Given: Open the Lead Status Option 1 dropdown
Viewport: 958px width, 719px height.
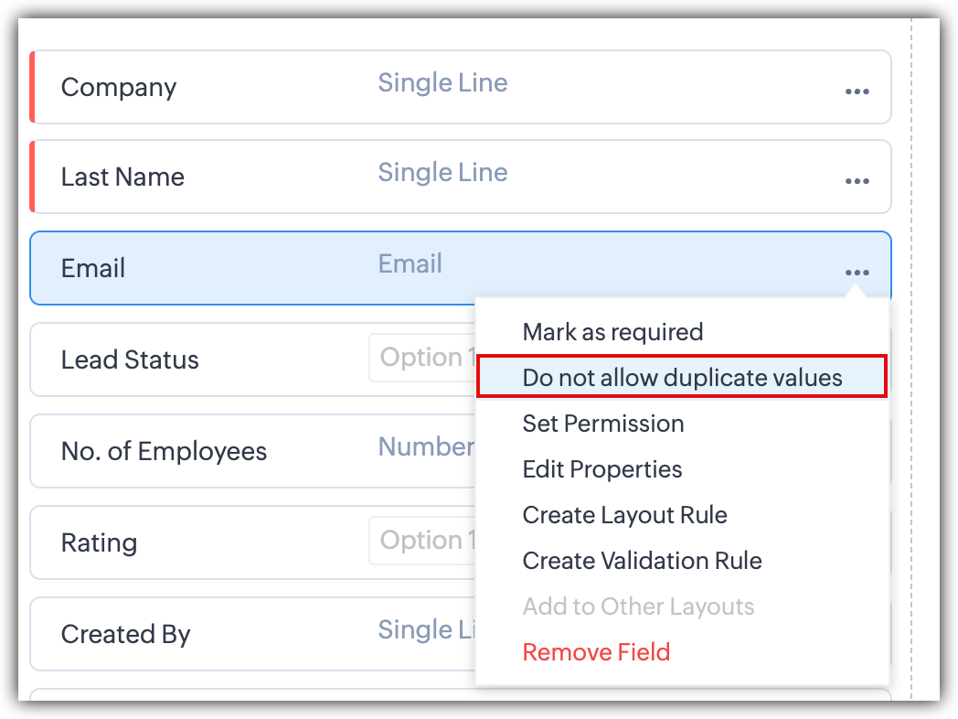Looking at the screenshot, I should tap(422, 358).
